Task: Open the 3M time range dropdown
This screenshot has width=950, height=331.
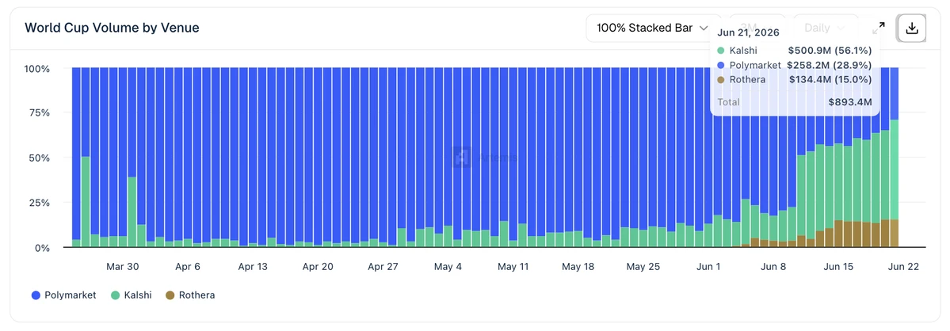Action: [x=757, y=28]
